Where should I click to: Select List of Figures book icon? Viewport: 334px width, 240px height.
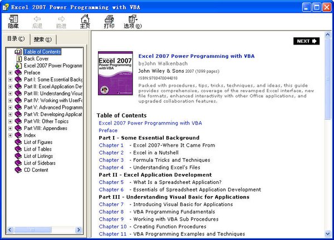coord(19,142)
